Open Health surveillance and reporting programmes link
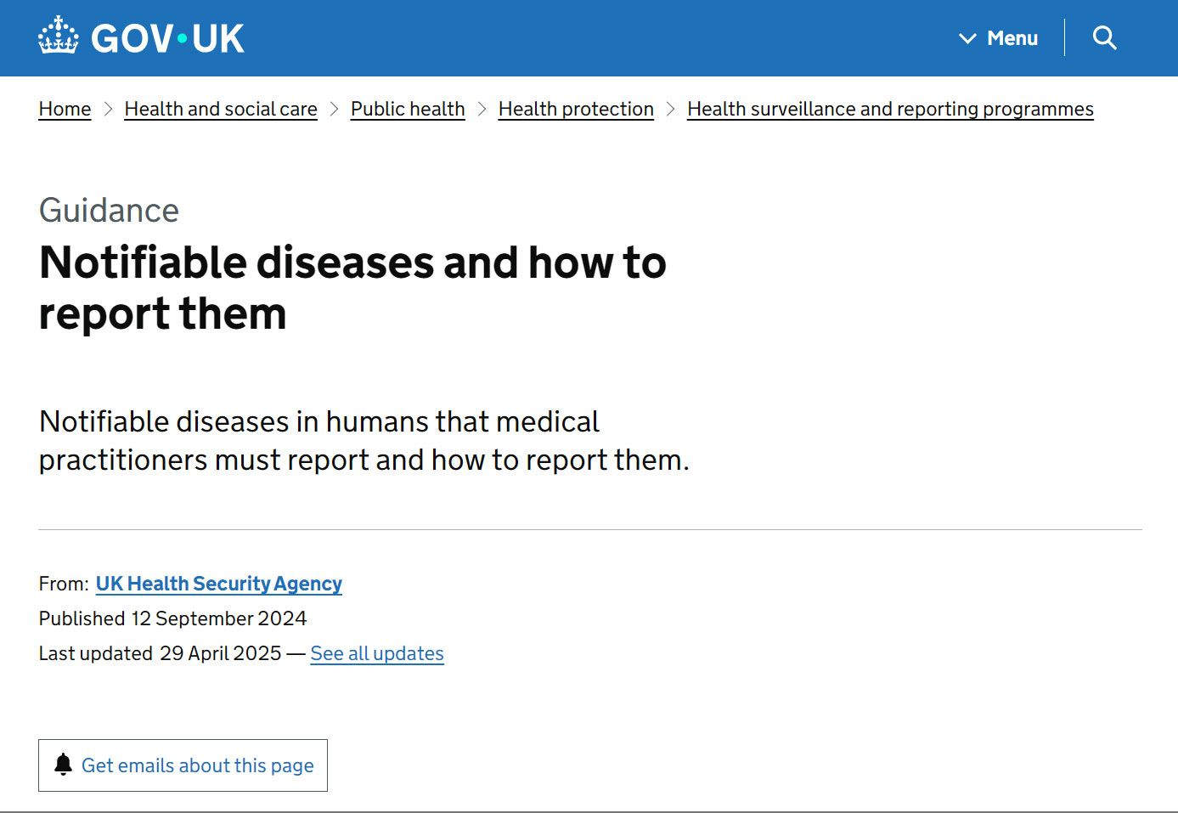Image resolution: width=1178 pixels, height=813 pixels. (x=890, y=110)
